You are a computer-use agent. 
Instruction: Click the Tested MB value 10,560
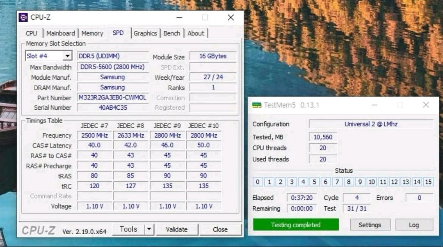coord(323,137)
